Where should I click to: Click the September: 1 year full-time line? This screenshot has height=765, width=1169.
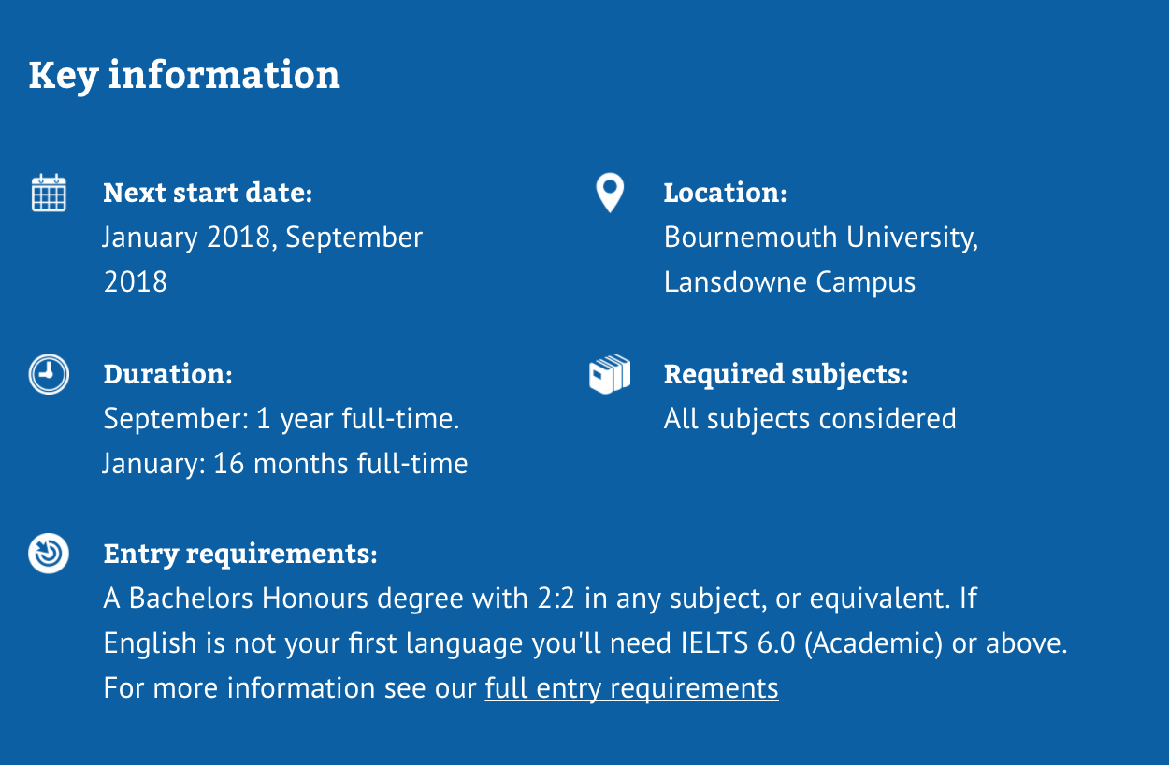pyautogui.click(x=281, y=419)
